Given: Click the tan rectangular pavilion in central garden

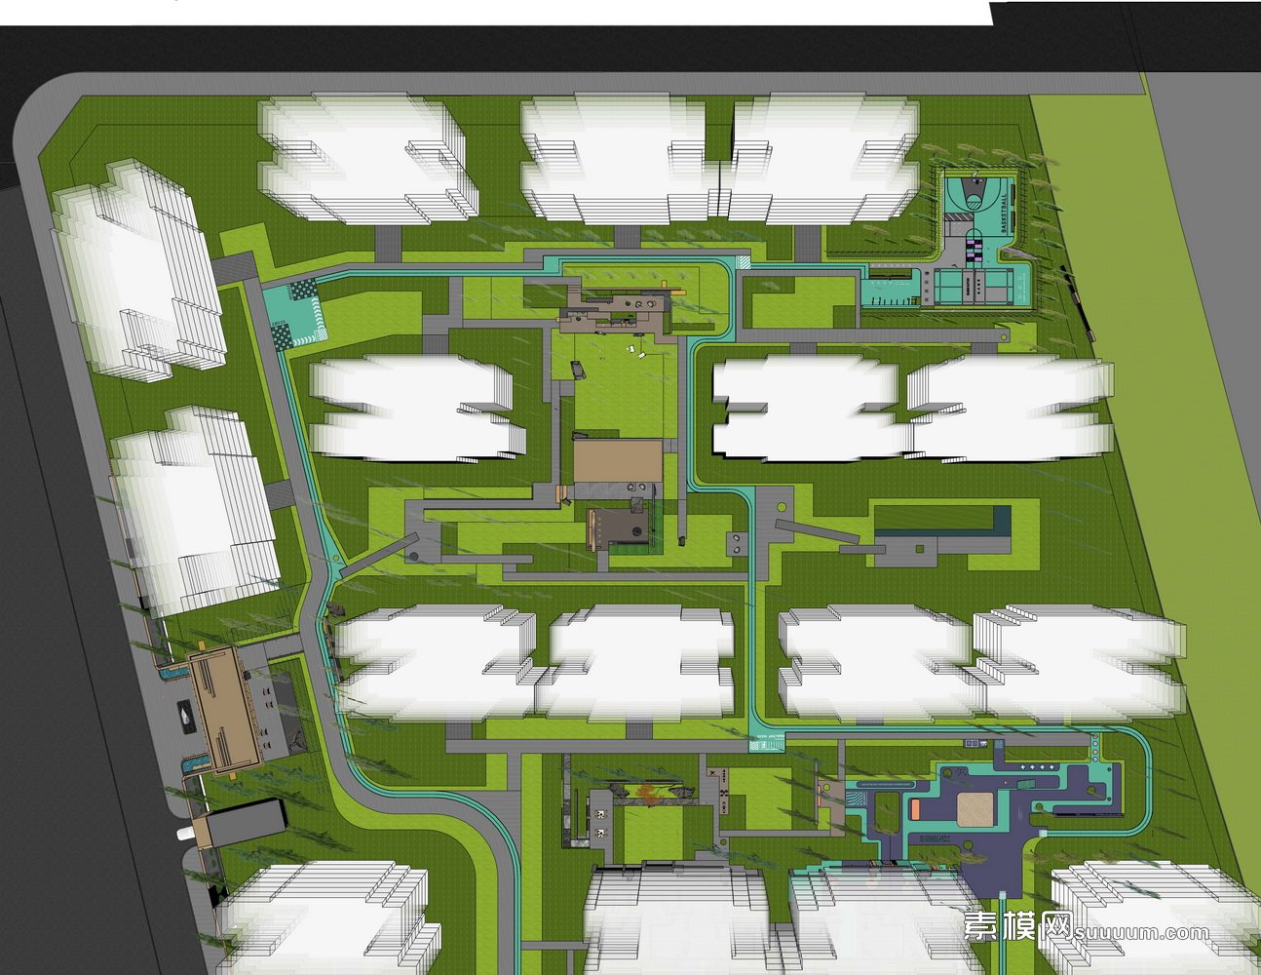Looking at the screenshot, I should (x=618, y=460).
